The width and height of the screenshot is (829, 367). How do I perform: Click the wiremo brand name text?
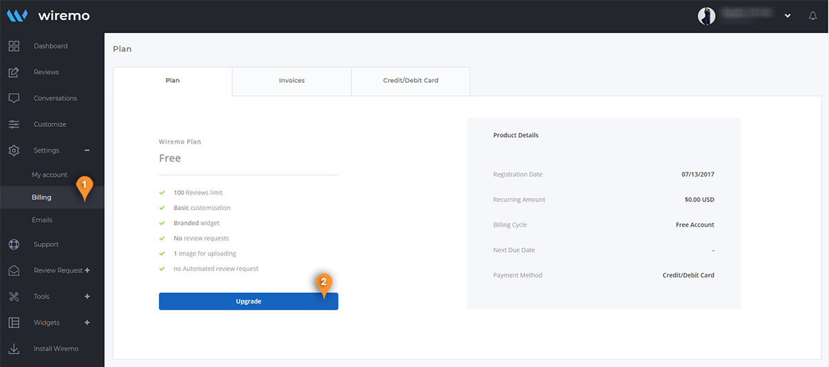[64, 15]
